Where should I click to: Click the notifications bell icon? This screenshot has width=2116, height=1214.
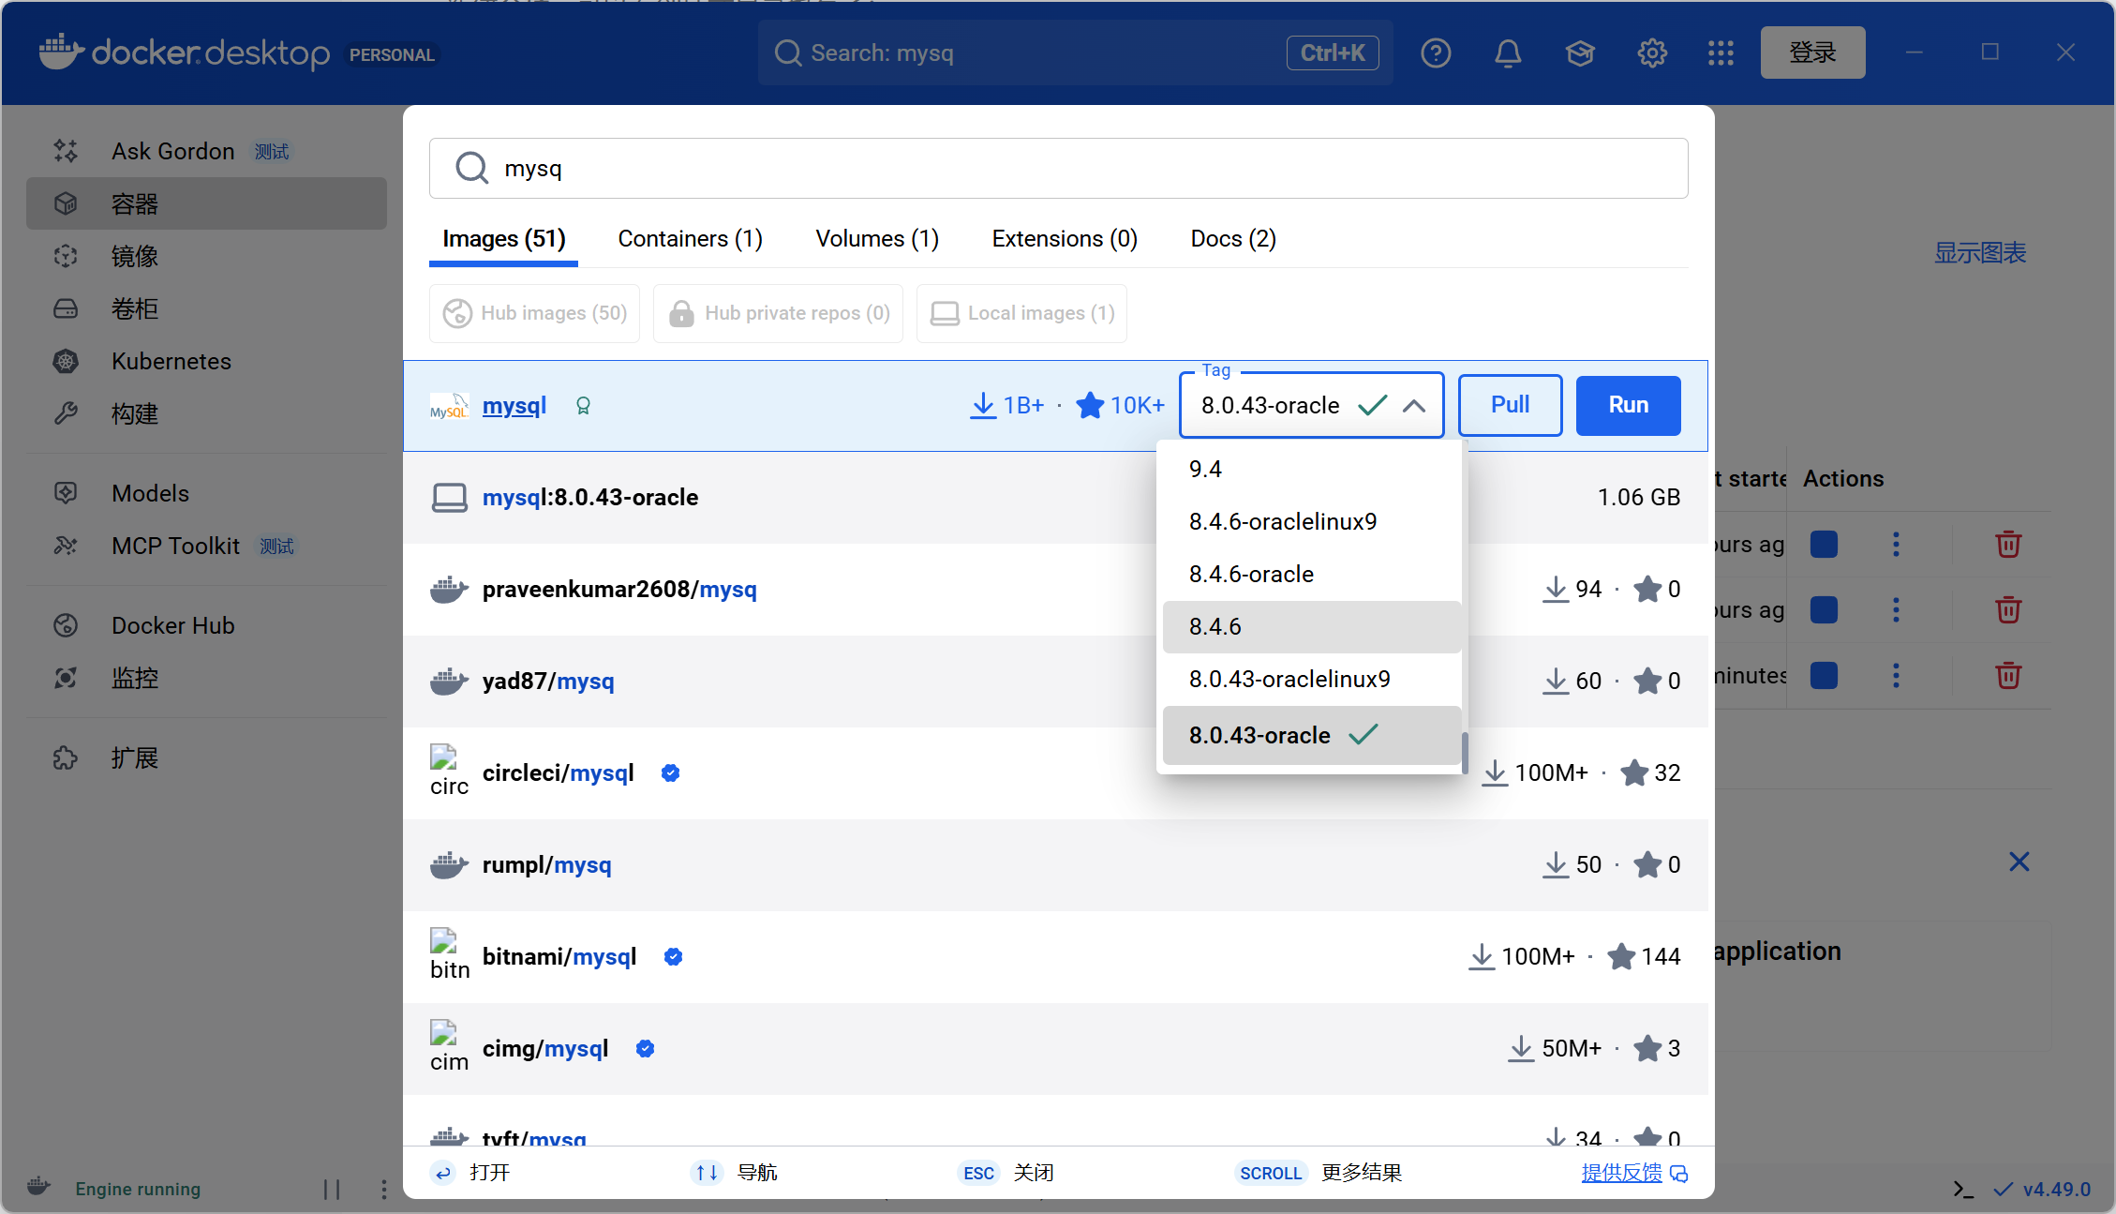click(1507, 53)
